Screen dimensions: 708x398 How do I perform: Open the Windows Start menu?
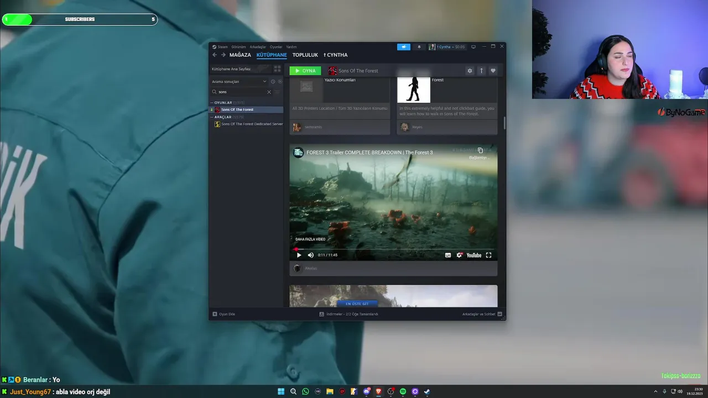coord(281,391)
